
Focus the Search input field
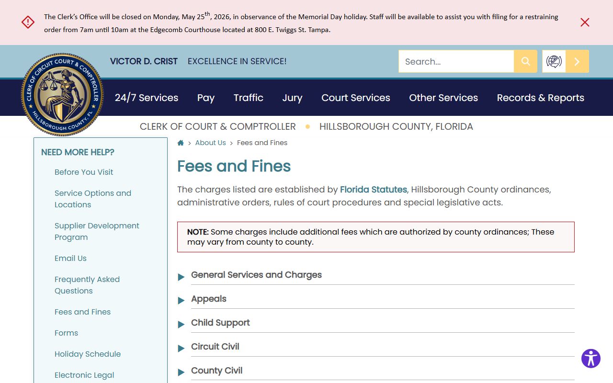click(x=456, y=61)
